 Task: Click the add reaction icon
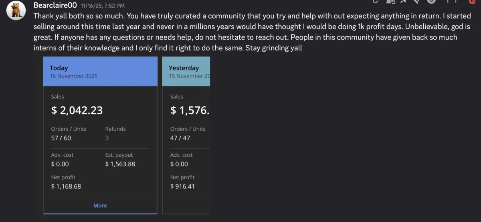(x=376, y=1)
